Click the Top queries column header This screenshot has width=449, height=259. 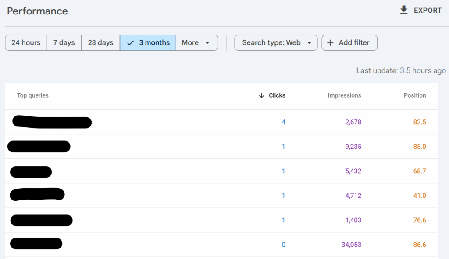pos(32,95)
